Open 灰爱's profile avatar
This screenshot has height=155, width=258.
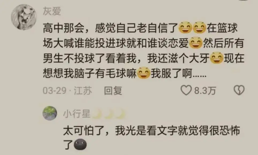pos(24,17)
